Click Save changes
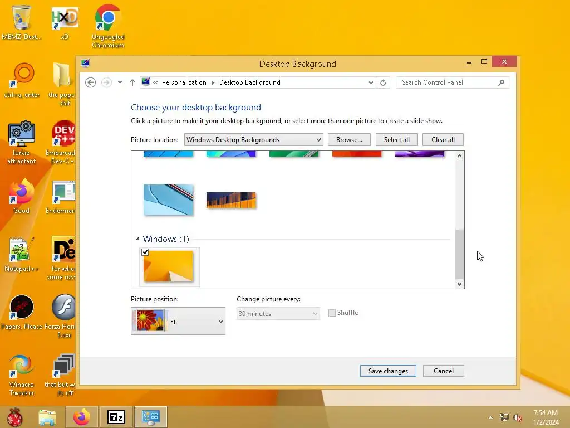Screen dimensions: 570x428 pos(388,371)
